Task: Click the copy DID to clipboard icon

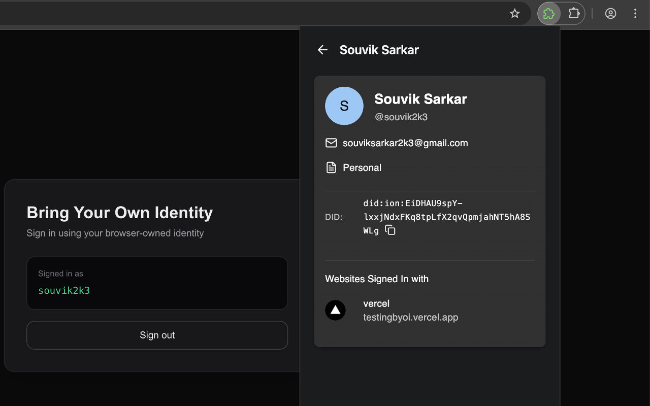Action: pyautogui.click(x=390, y=230)
